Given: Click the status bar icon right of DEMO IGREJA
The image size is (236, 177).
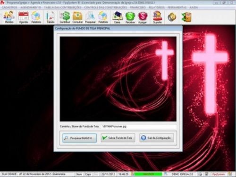Looking at the screenshot, I should coord(200,174).
